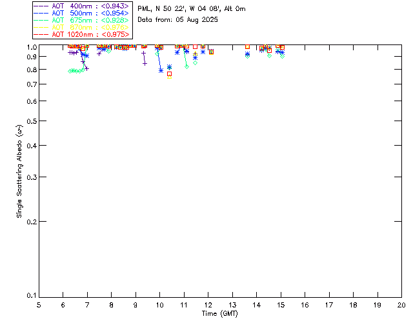Select the red dashed line sample in legend

pos(41,34)
